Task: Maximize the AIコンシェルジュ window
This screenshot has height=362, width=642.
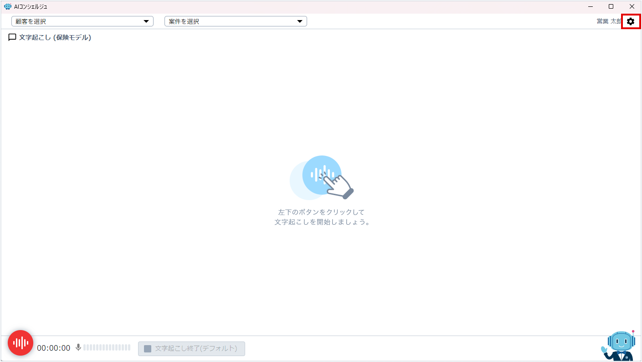Action: click(x=611, y=6)
